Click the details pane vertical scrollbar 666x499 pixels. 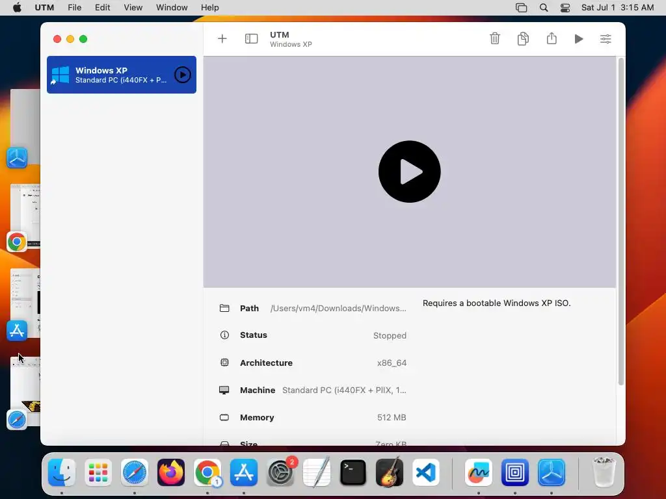click(621, 222)
